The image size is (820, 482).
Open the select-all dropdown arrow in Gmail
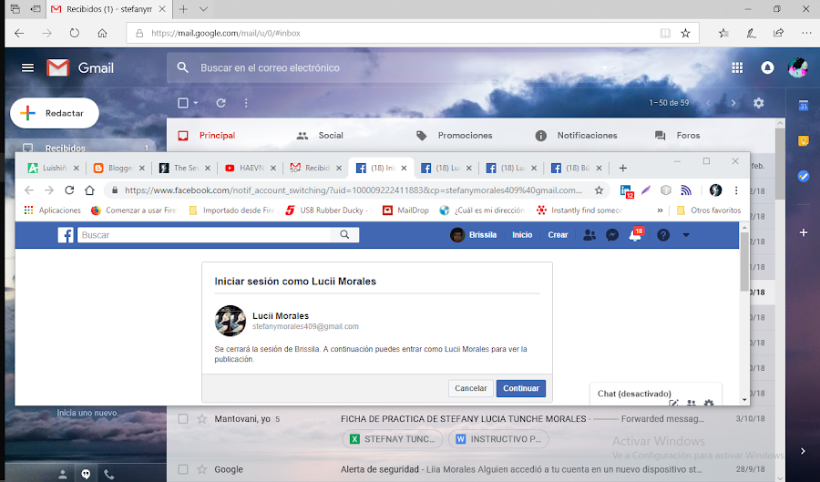[x=196, y=103]
